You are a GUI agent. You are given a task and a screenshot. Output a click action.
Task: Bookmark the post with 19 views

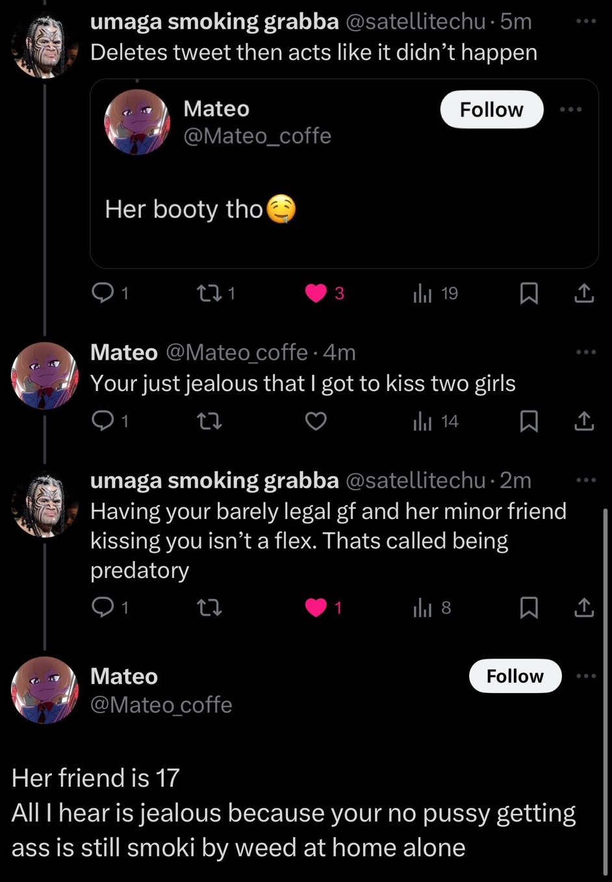tap(529, 294)
